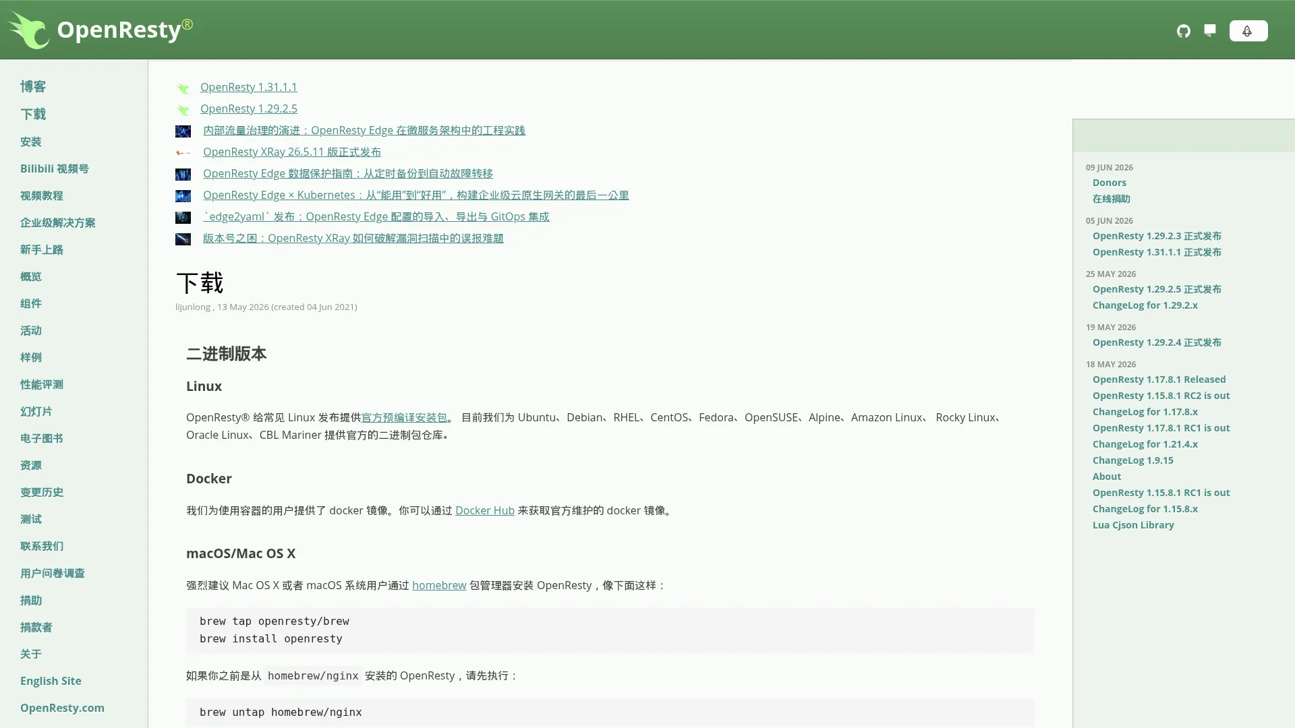Open 测试 in the sidebar
Image resolution: width=1295 pixels, height=728 pixels.
pyautogui.click(x=31, y=519)
